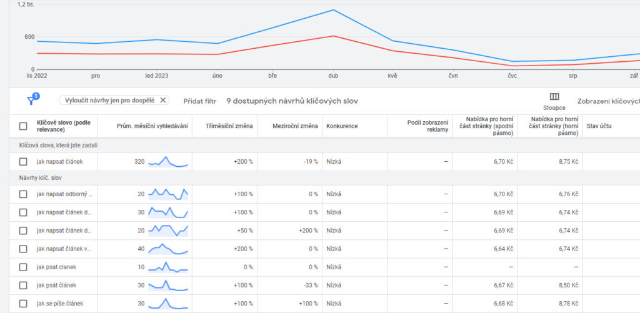Open 'Zobrazení klíčových' view option

tap(607, 101)
